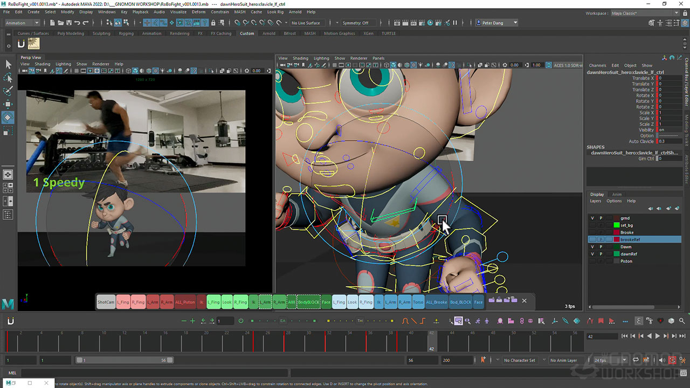
Task: Click the BodyBLOCK selection set button
Action: tap(309, 302)
